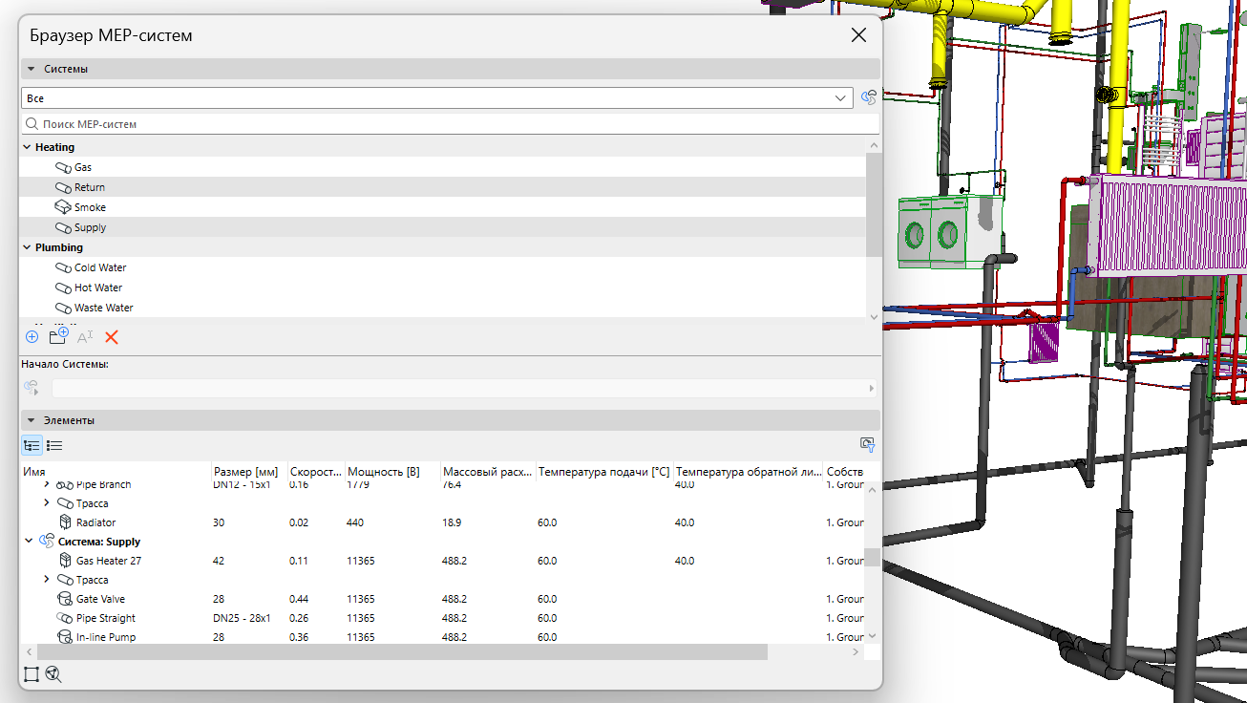Click the 440 power value for Radiator
The width and height of the screenshot is (1247, 703).
coord(356,522)
